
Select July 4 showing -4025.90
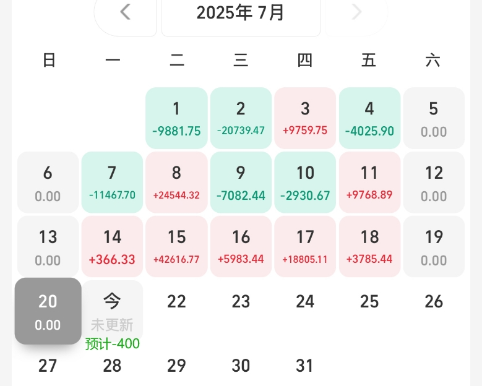[369, 118]
